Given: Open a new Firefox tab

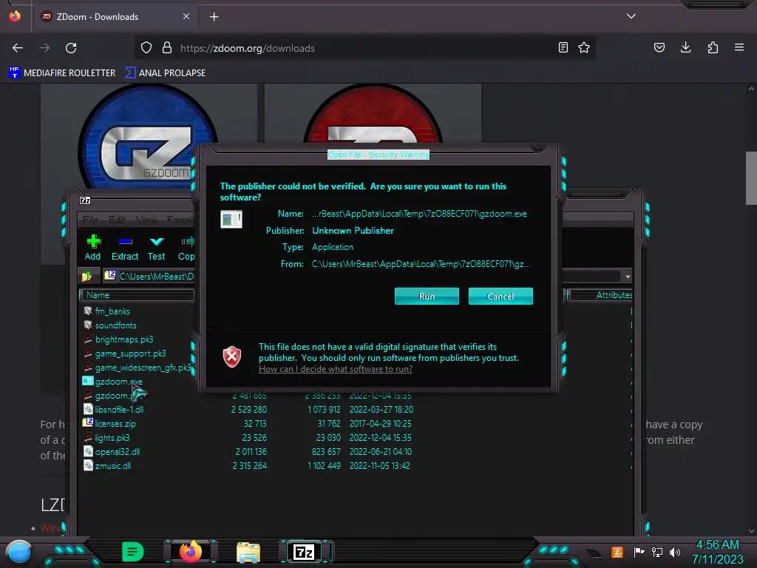Looking at the screenshot, I should coord(214,17).
